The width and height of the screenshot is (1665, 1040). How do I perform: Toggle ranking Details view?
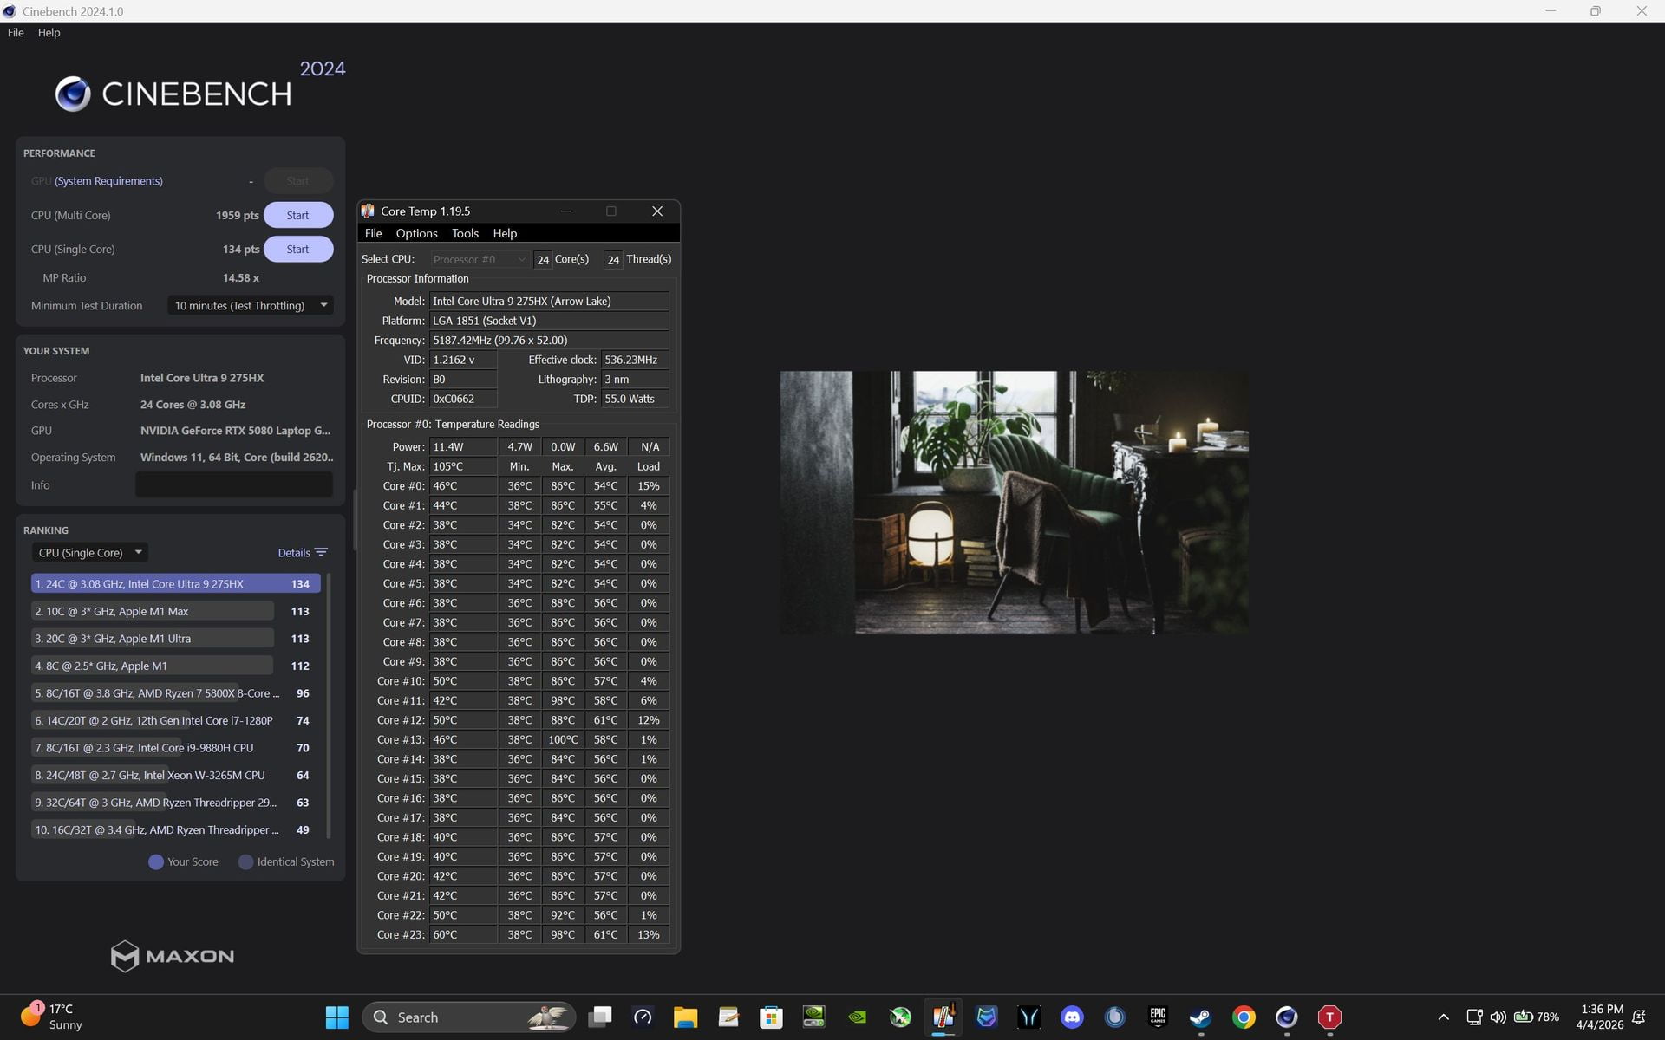[293, 552]
